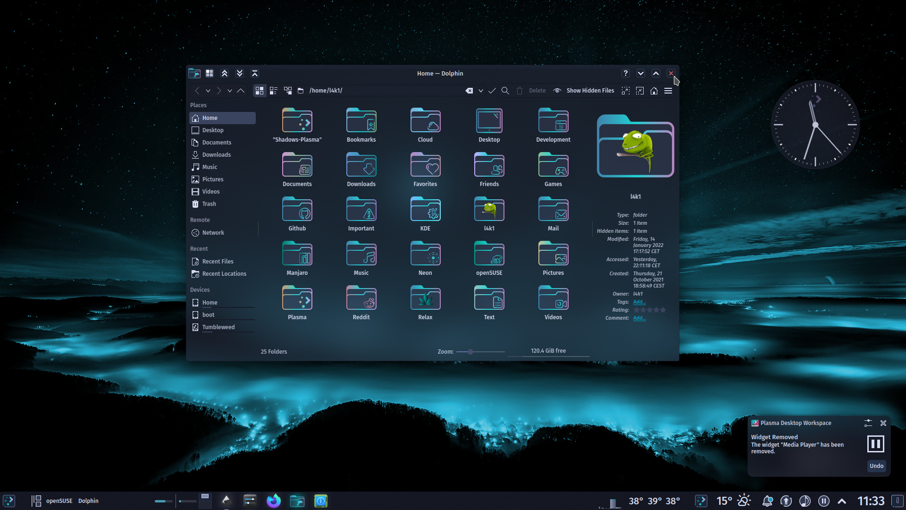Select the Relax folder
906x510 pixels.
coord(425,303)
